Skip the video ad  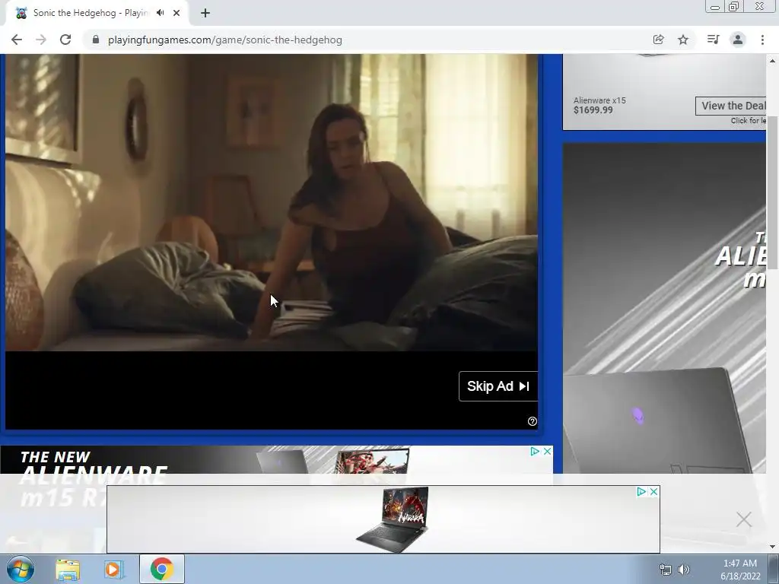[498, 386]
